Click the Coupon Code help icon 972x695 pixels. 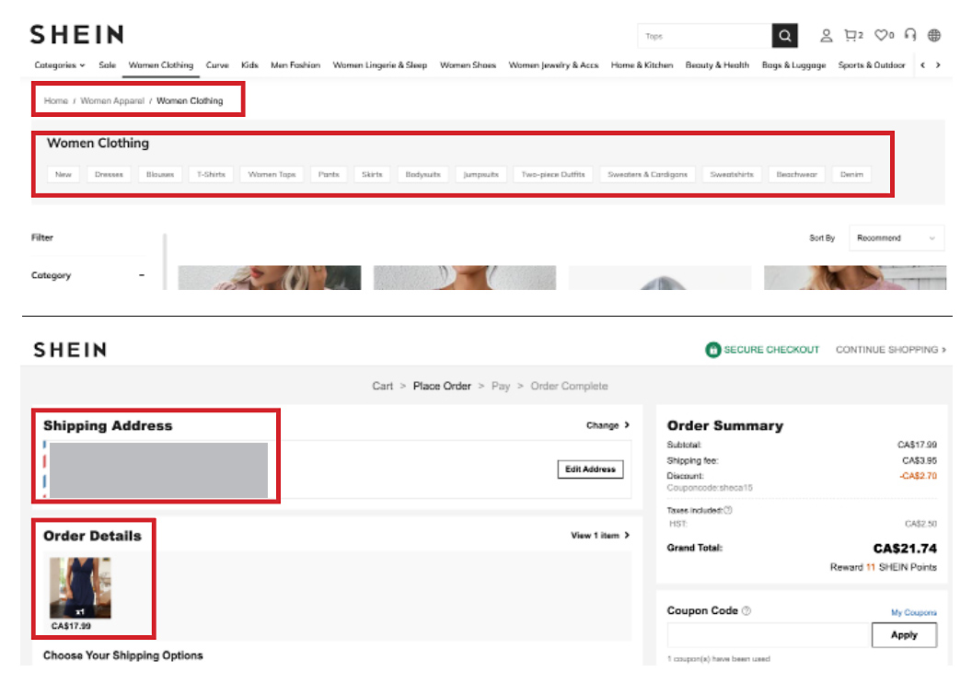click(746, 611)
